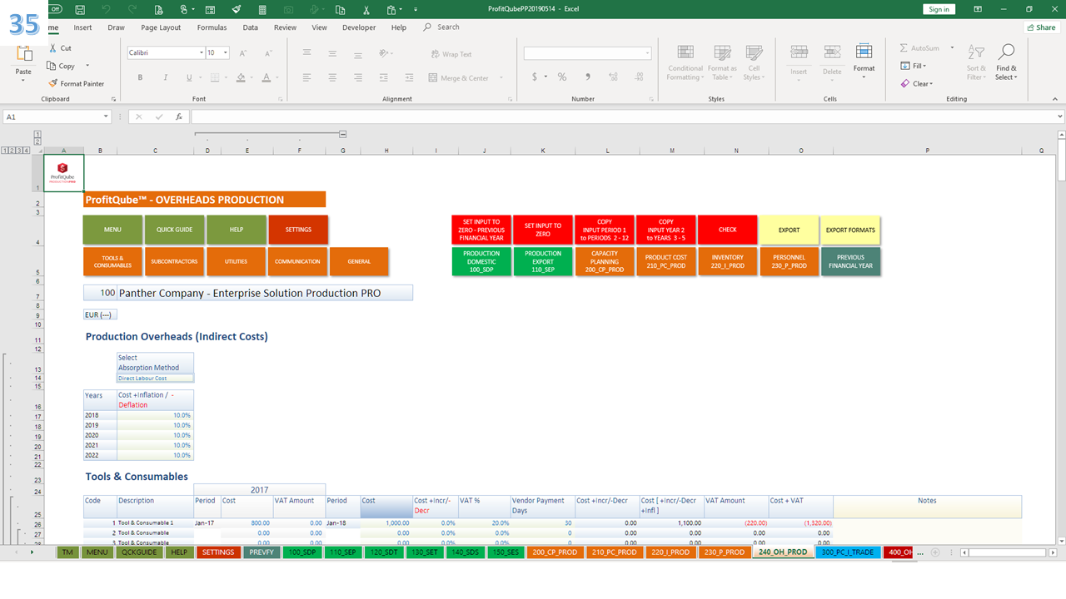The width and height of the screenshot is (1066, 599).
Task: Select the Format Painter tool
Action: [x=77, y=83]
